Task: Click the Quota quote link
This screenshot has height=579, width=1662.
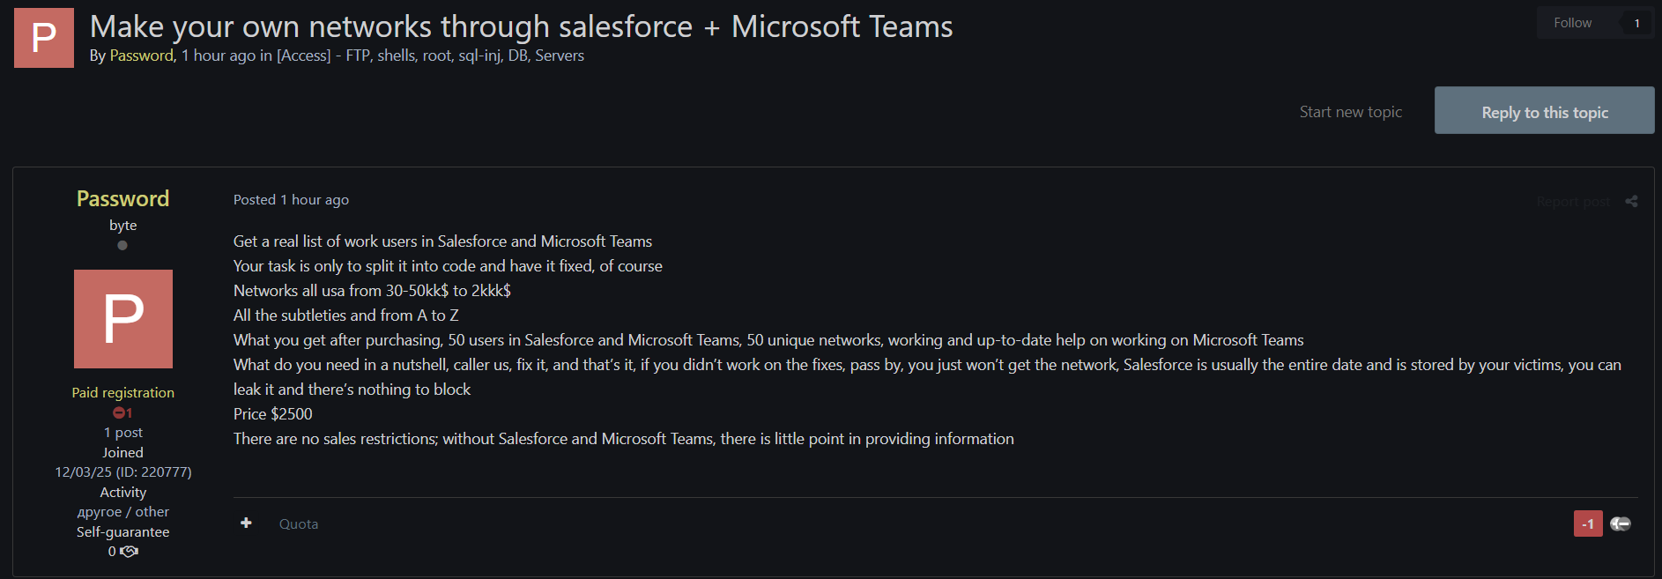Action: click(299, 524)
